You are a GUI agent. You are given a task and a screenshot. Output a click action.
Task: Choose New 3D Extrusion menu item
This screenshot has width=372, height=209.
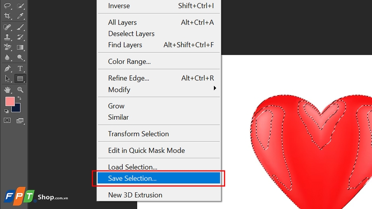click(159, 195)
